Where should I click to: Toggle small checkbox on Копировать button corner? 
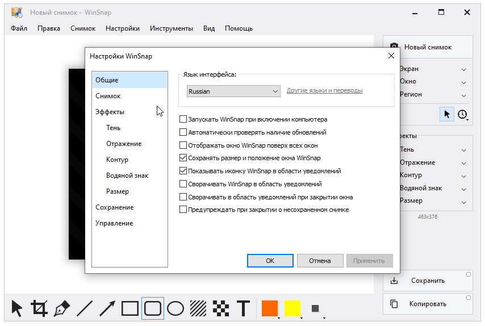pyautogui.click(x=469, y=298)
